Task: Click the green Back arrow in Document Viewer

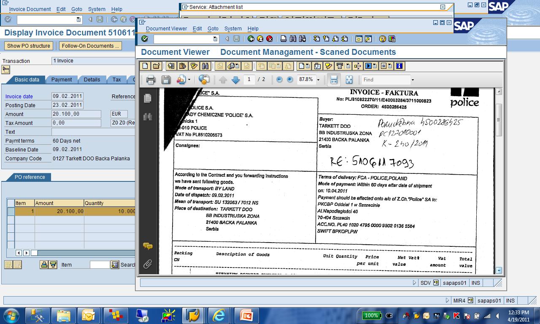Action: [251, 39]
